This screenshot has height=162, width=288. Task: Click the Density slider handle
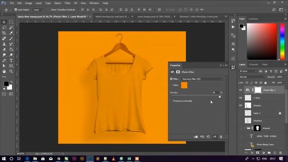[220, 97]
